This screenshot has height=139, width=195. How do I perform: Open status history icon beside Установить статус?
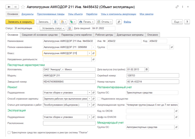[69, 28]
